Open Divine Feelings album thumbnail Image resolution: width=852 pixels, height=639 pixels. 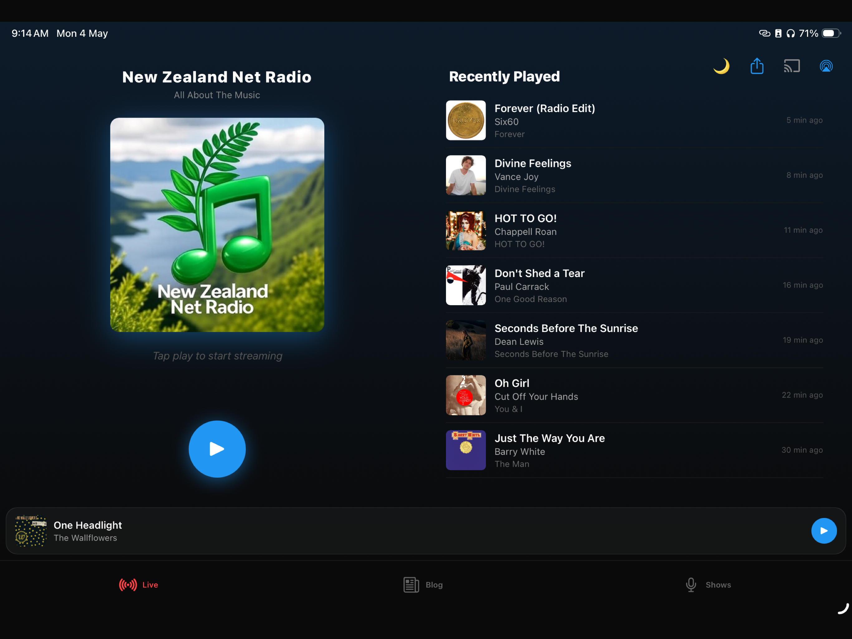point(466,175)
